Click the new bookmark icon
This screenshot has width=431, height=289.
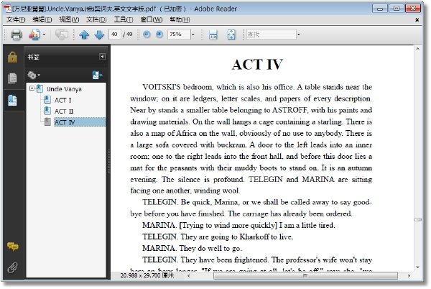tap(97, 75)
